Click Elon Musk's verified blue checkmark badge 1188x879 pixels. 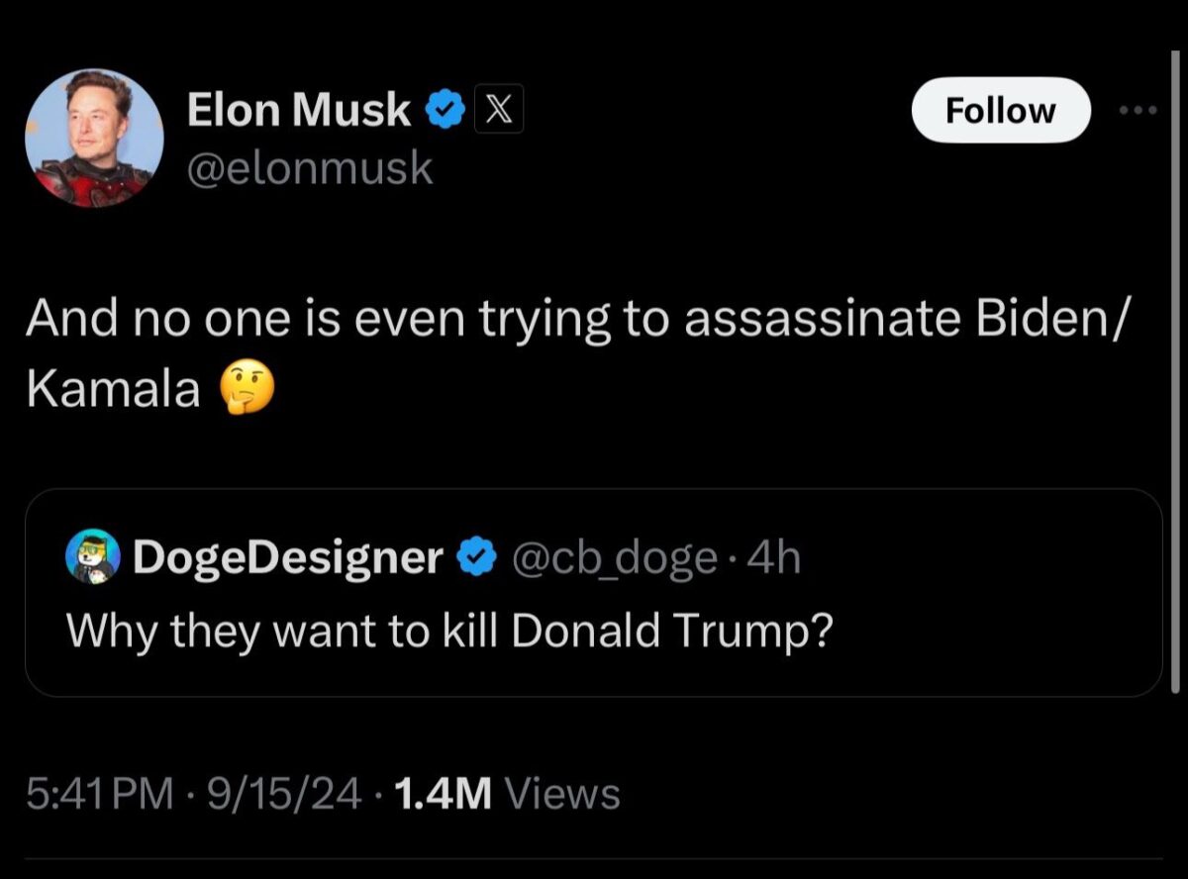(445, 109)
